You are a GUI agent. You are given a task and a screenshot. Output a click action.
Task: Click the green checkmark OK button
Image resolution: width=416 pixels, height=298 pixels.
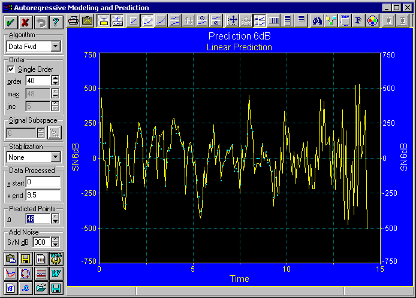click(11, 22)
